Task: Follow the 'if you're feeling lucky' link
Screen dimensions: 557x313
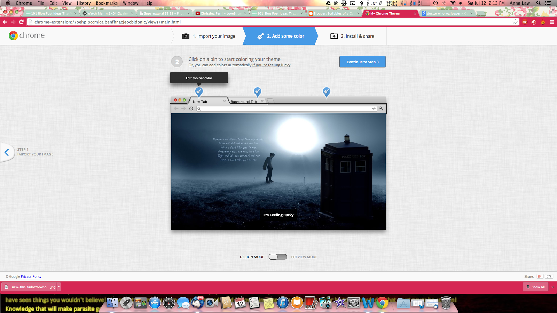Action: pos(271,65)
